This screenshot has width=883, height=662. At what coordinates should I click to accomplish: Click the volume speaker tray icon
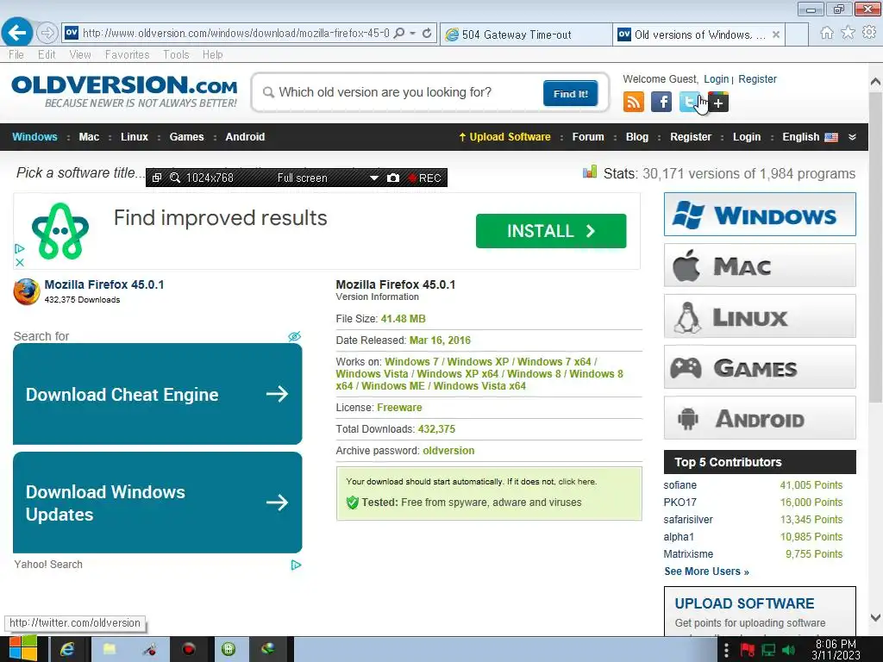tap(789, 650)
